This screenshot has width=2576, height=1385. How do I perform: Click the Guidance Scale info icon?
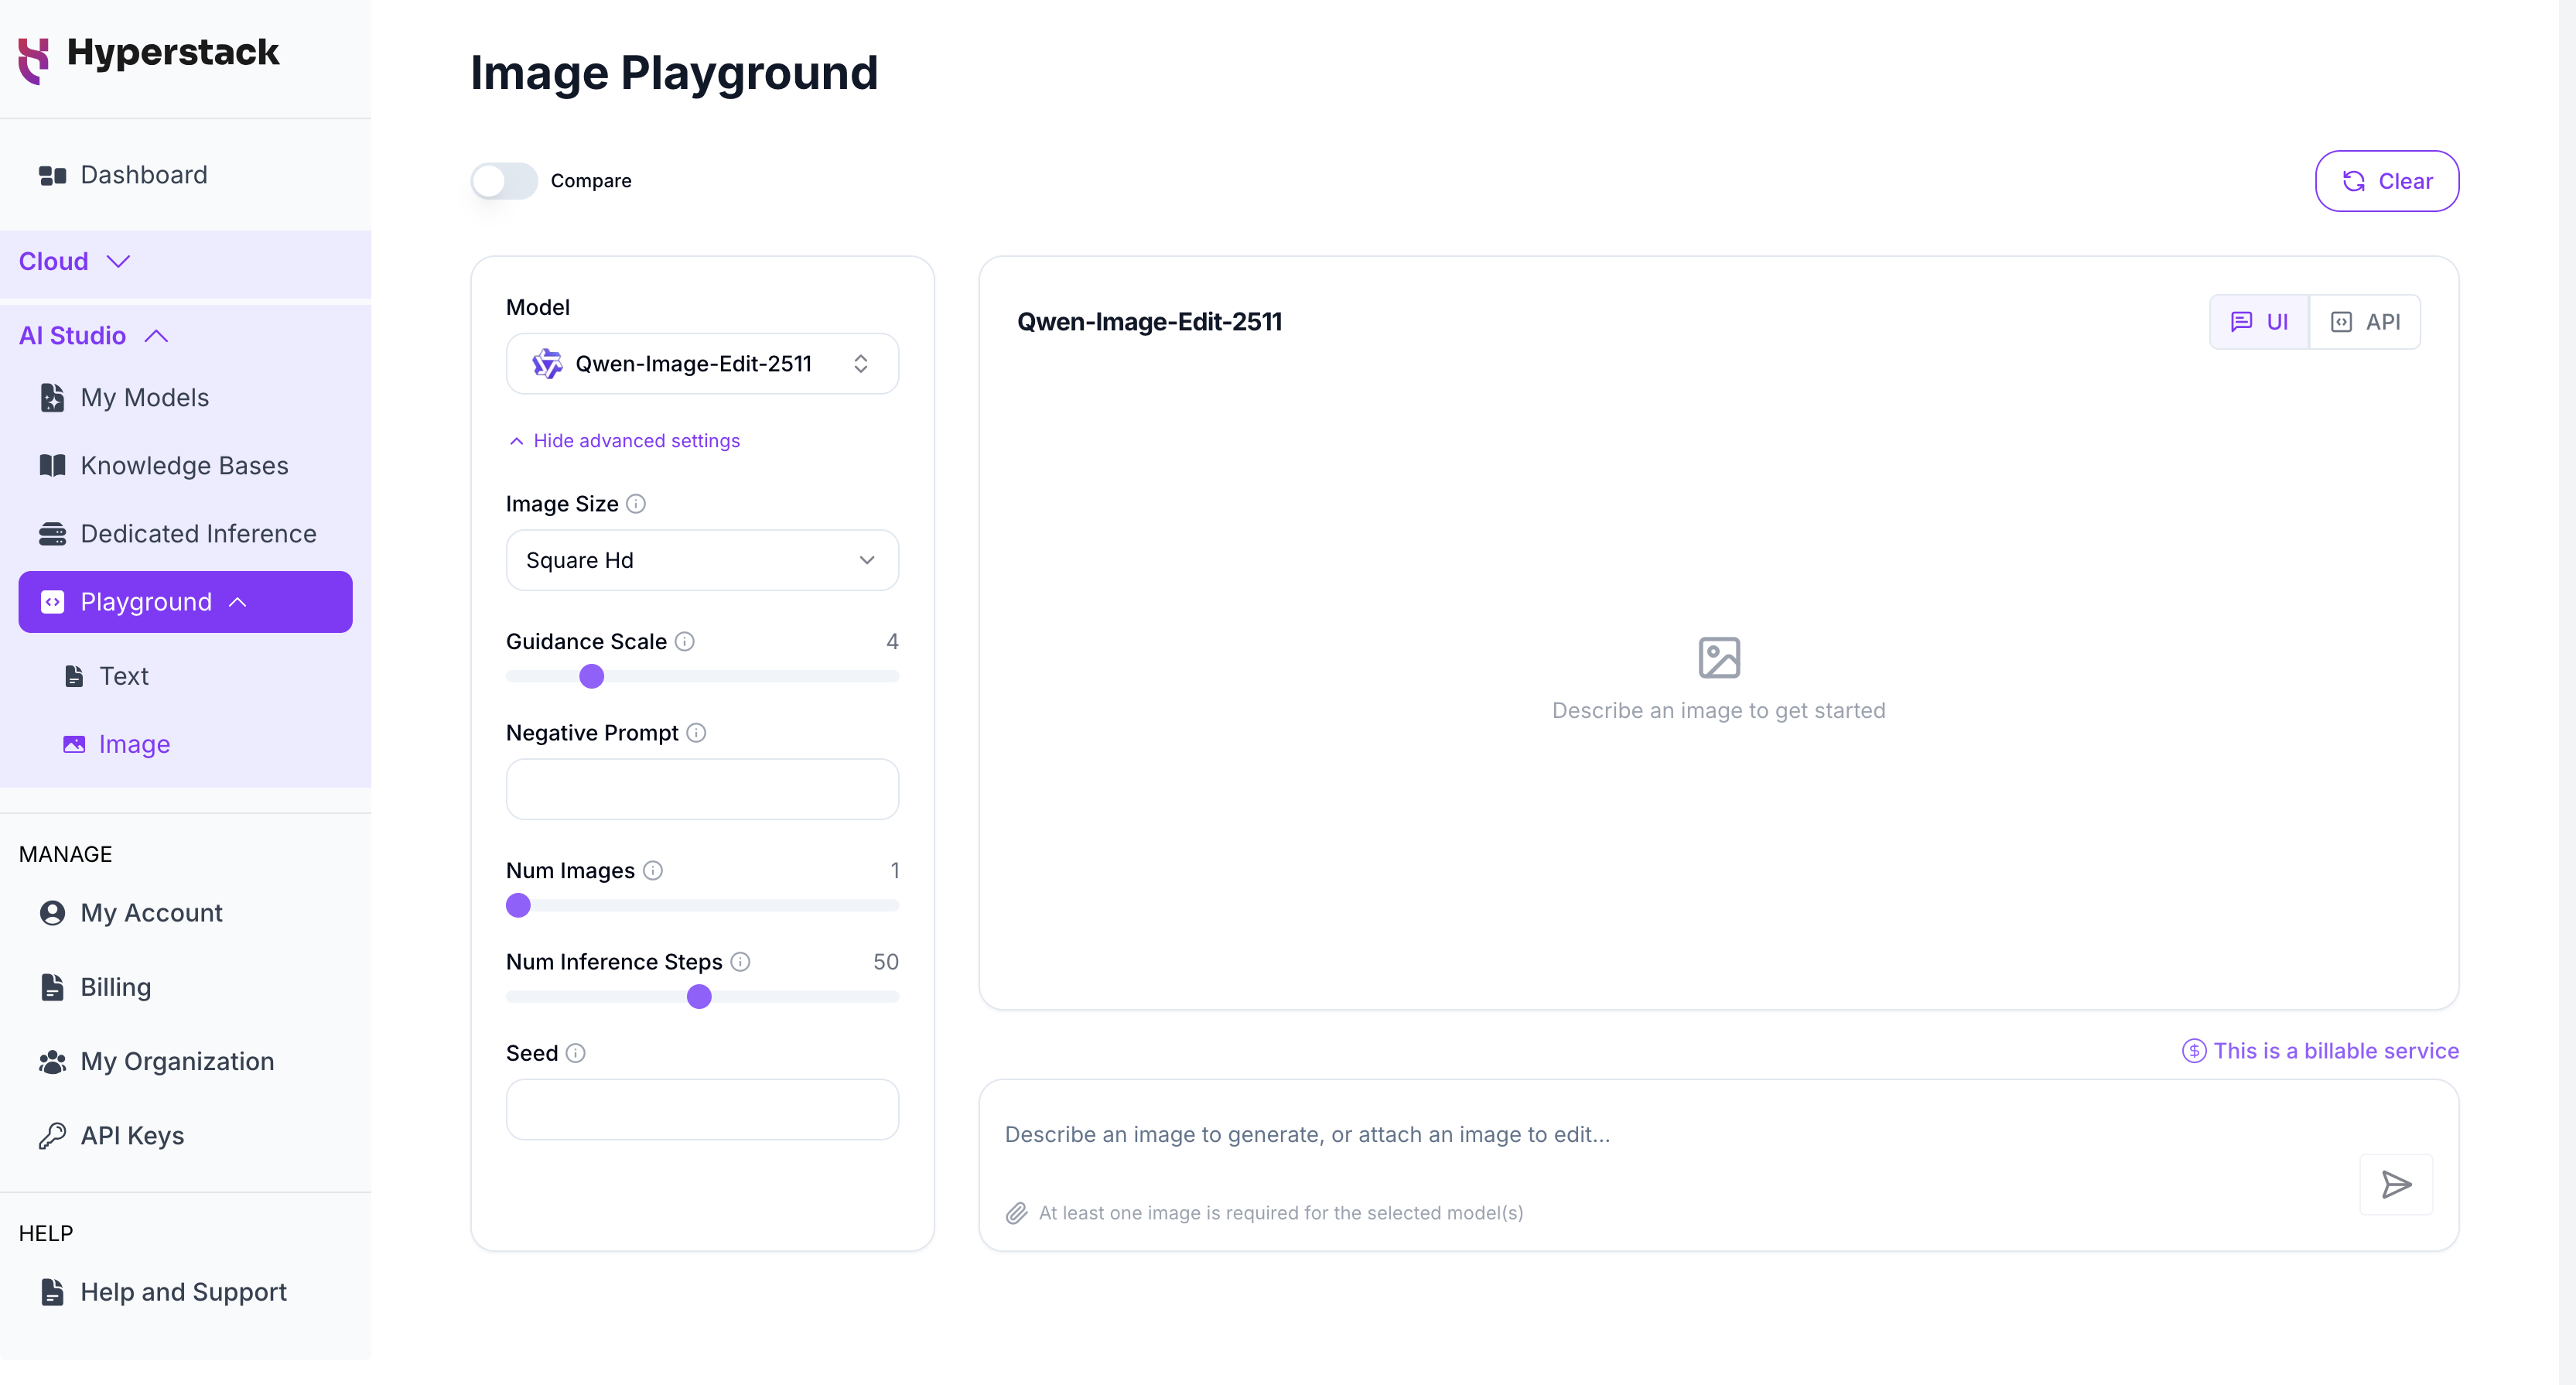(x=685, y=642)
